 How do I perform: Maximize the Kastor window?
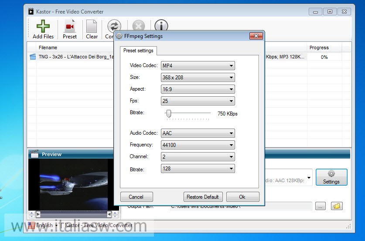tap(330, 11)
